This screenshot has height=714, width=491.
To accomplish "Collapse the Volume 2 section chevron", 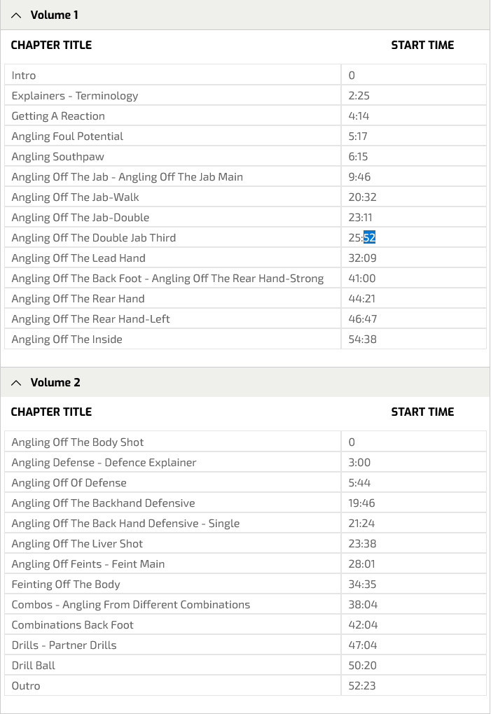I will click(16, 383).
